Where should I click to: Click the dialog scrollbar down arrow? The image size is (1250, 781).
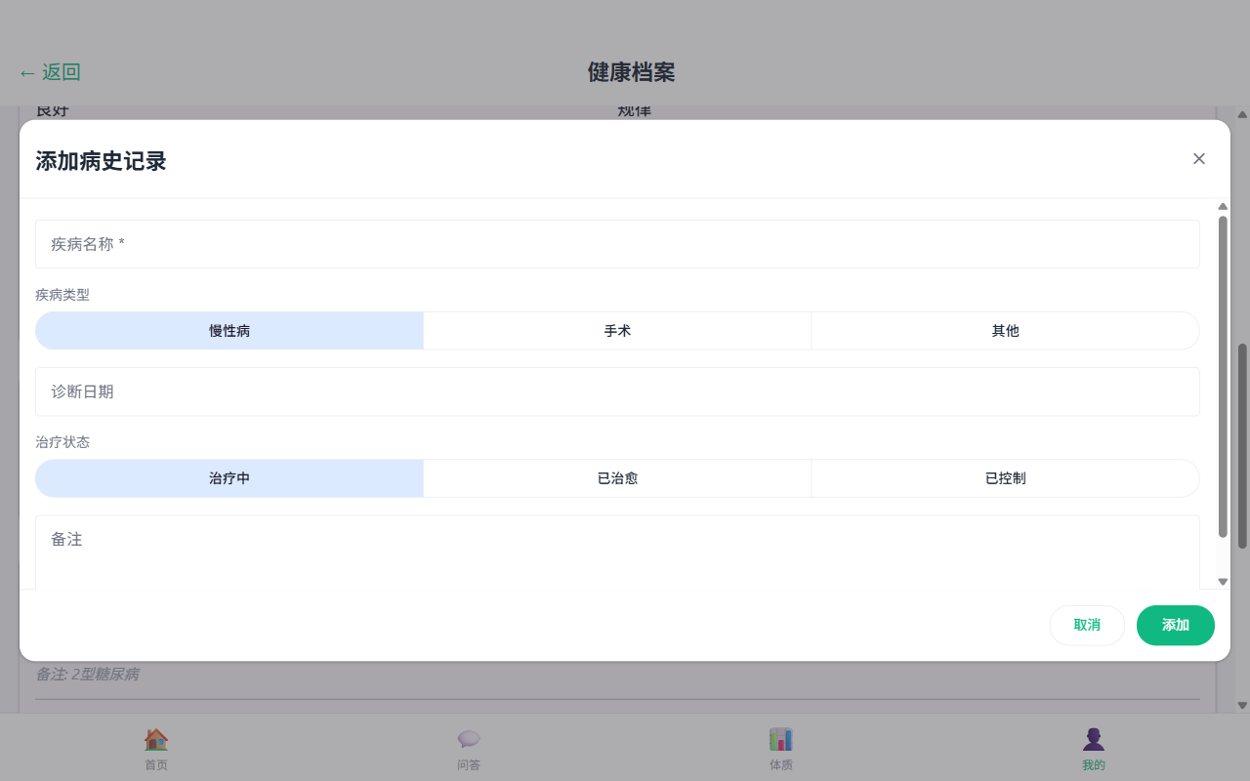pyautogui.click(x=1223, y=582)
